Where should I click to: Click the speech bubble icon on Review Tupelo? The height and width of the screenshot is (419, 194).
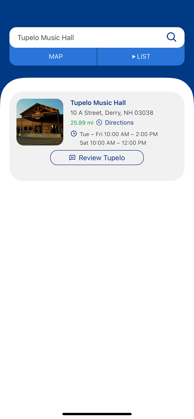click(73, 158)
